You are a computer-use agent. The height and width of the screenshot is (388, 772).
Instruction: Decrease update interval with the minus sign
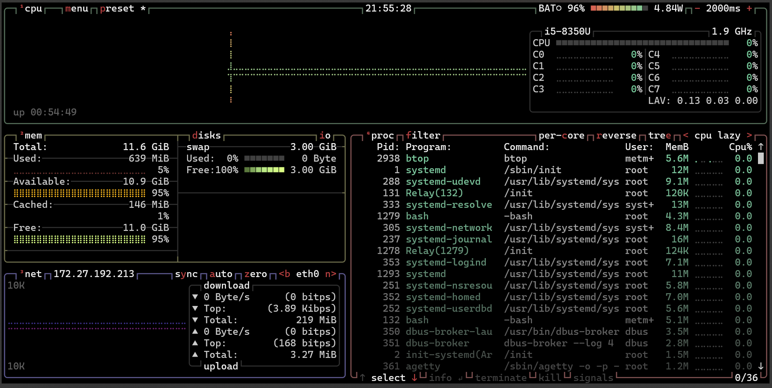coord(697,8)
